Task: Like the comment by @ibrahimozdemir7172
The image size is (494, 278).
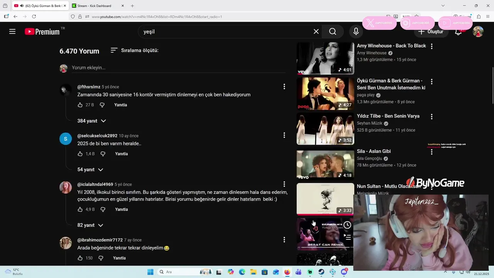Action: (x=80, y=258)
